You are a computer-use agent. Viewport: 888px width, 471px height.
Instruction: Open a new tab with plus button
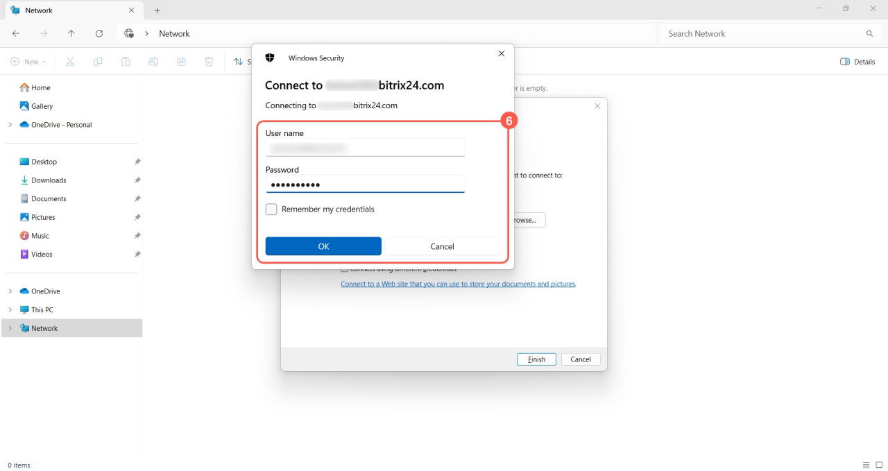pos(157,10)
